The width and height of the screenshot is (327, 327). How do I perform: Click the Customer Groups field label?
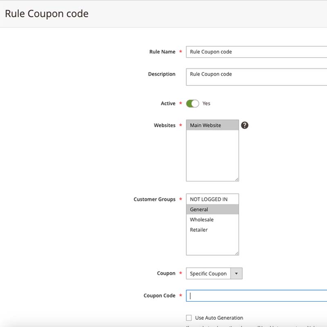coord(155,199)
